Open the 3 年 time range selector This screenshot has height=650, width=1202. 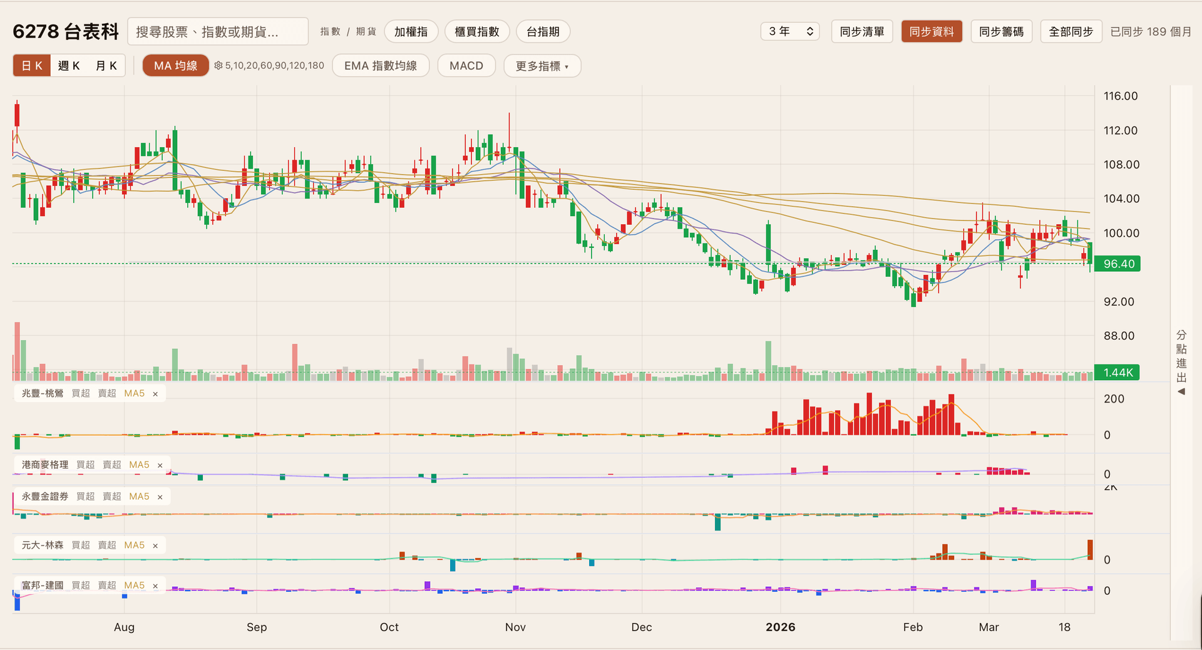click(x=791, y=31)
